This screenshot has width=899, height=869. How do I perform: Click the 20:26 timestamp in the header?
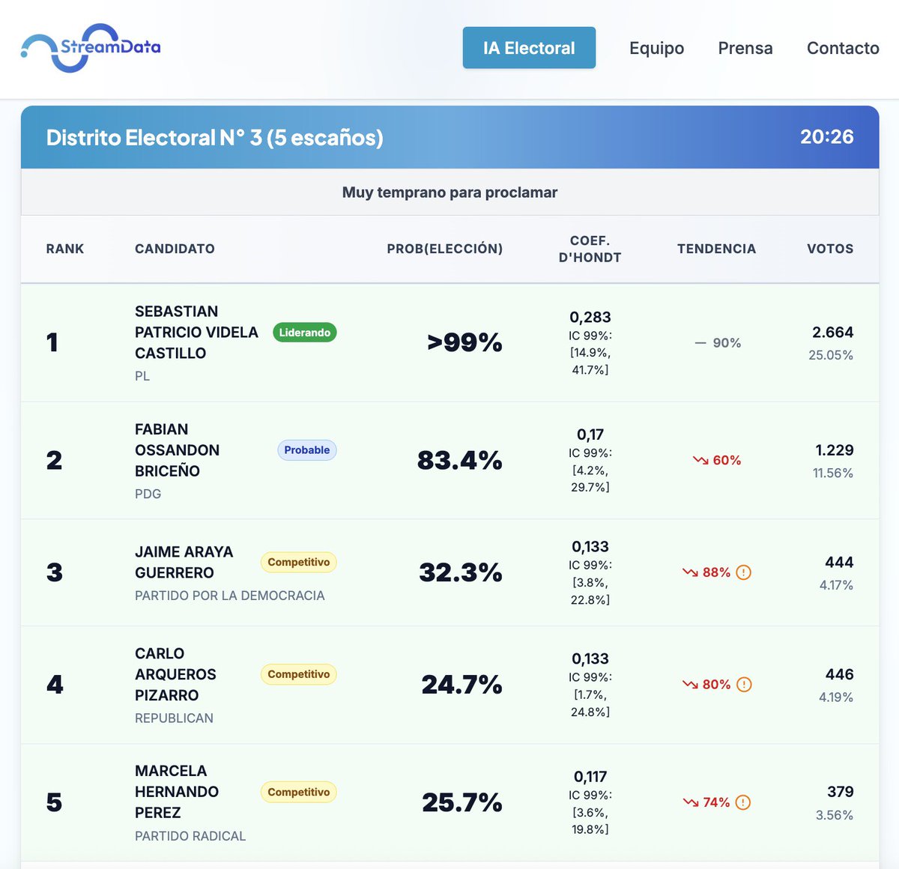[827, 137]
